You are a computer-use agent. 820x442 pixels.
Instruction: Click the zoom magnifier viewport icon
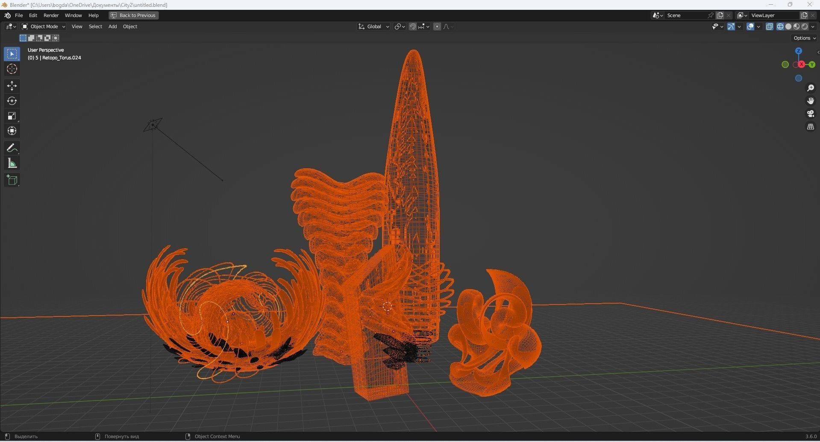811,88
